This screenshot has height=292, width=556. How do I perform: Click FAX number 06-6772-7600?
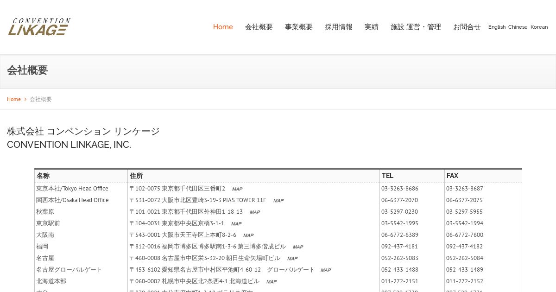[x=465, y=235]
